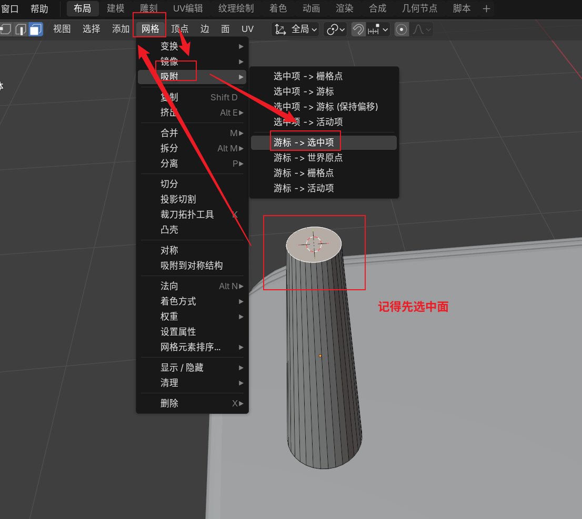Open transform pivot point dropdown
The height and width of the screenshot is (519, 582).
(335, 29)
